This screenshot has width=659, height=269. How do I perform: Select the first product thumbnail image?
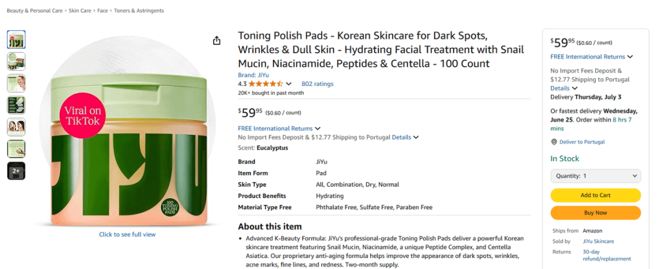tap(16, 40)
